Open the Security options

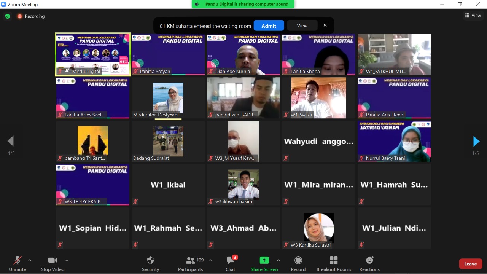click(x=150, y=263)
